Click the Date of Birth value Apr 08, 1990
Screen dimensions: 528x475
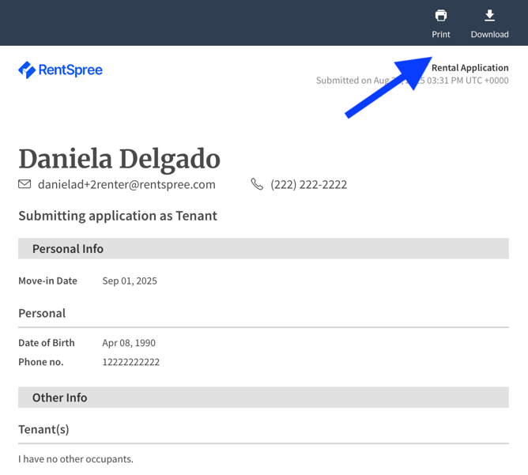tap(129, 343)
